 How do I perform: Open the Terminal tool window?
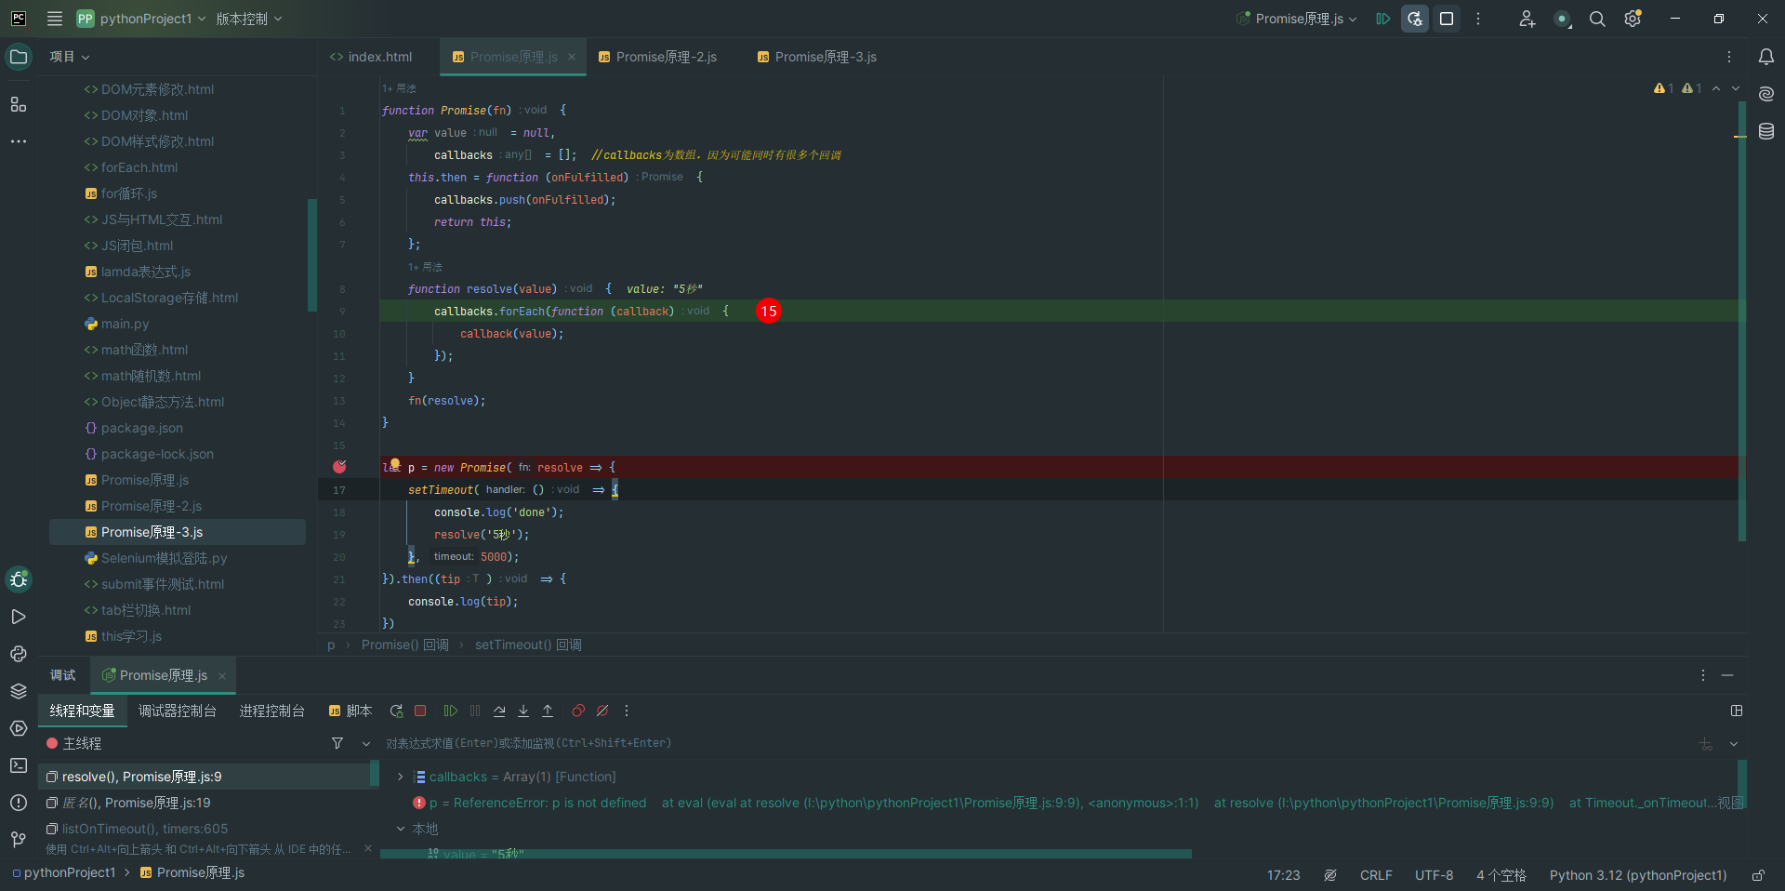tap(19, 765)
